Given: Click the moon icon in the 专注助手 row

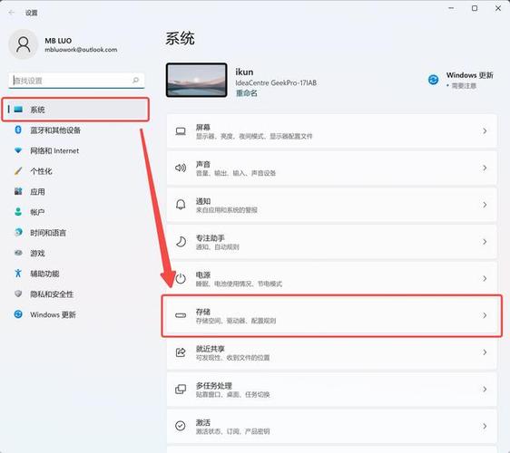Looking at the screenshot, I should 181,242.
